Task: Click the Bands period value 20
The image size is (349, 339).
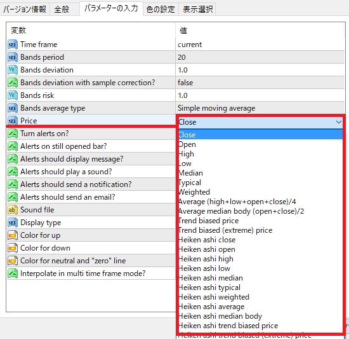Action: coord(181,57)
